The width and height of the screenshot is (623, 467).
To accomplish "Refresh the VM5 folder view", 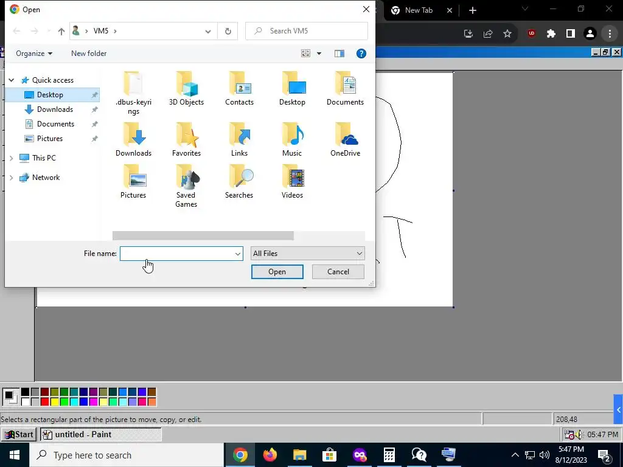I will [228, 31].
